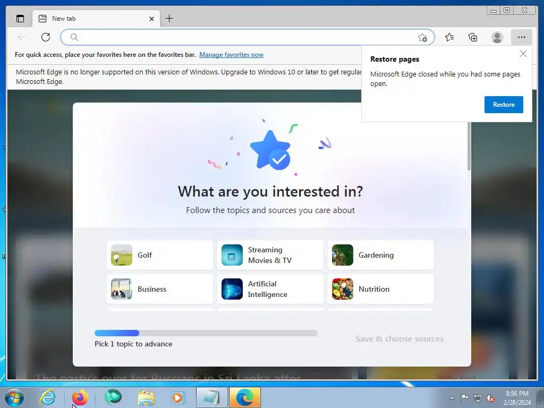Launch Internet Explorer from taskbar
This screenshot has height=408, width=544.
(x=47, y=397)
